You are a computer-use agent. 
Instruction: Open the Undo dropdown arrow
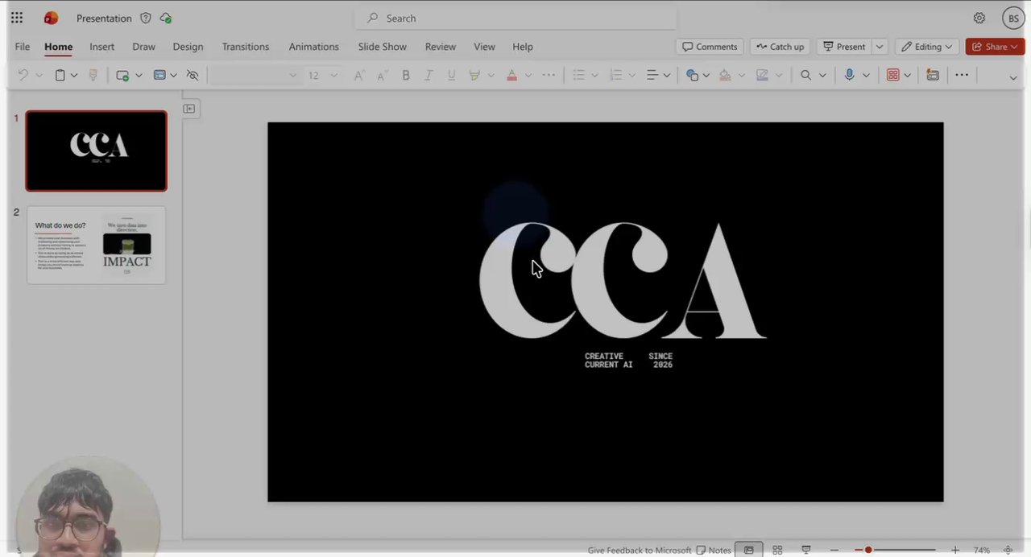pos(38,75)
